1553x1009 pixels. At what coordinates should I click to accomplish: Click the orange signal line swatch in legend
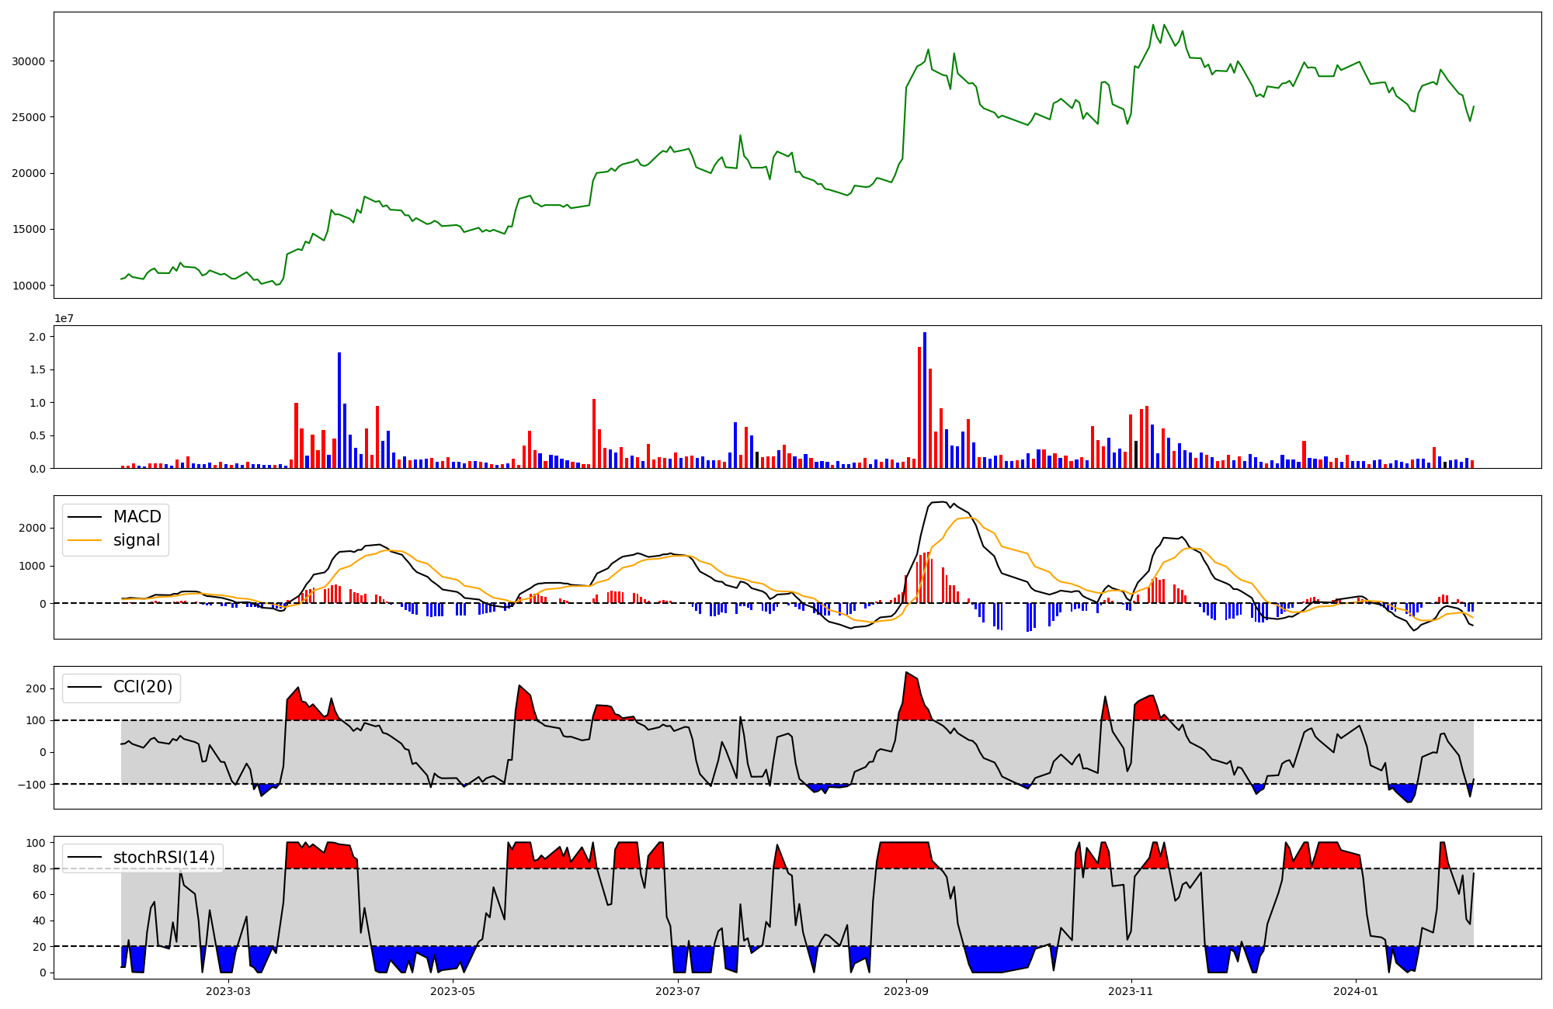pos(85,540)
